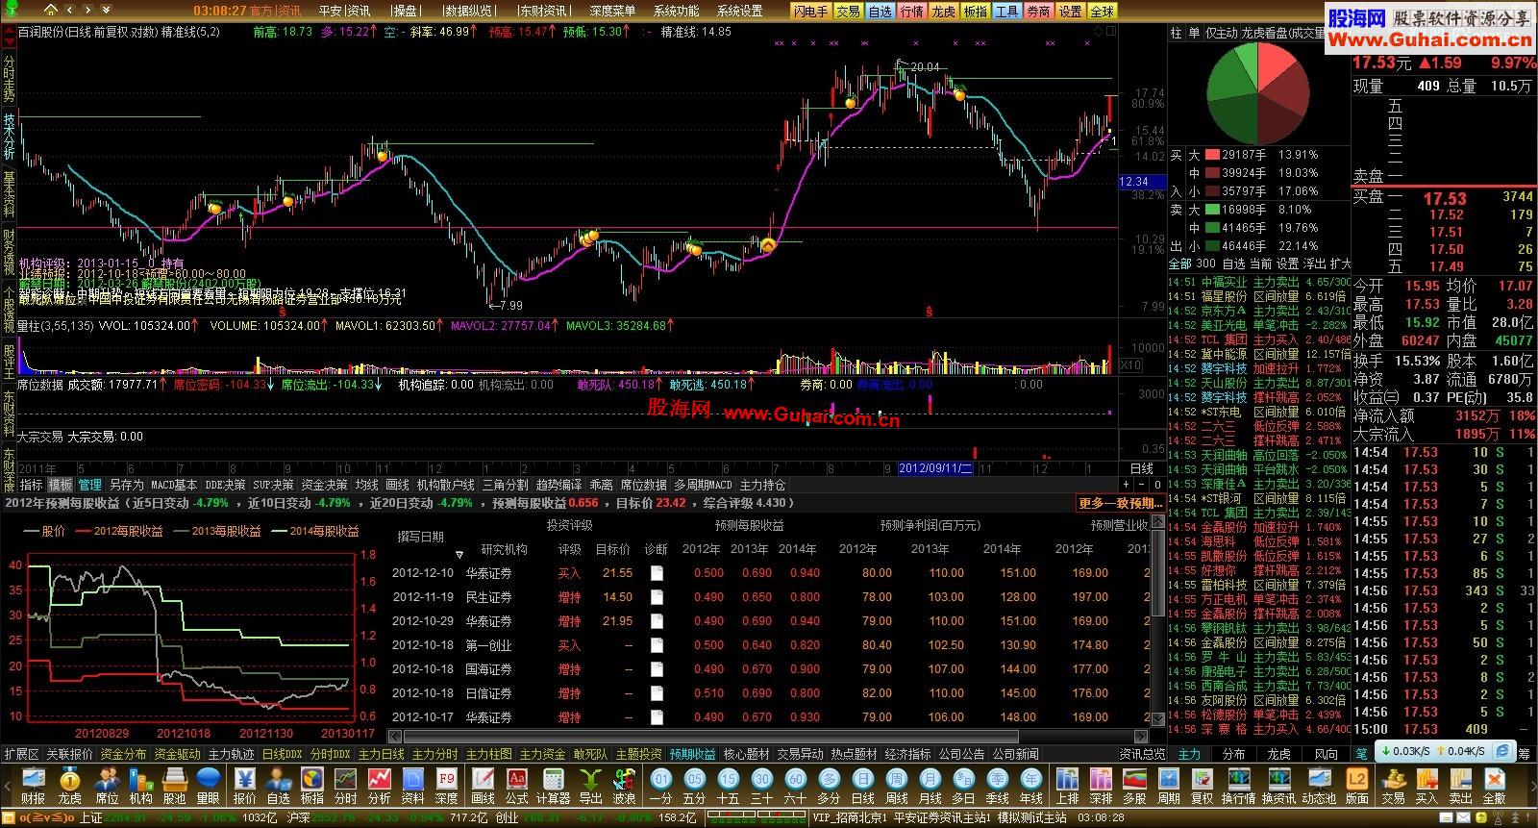Open the 股池 stock pool icon

click(174, 786)
